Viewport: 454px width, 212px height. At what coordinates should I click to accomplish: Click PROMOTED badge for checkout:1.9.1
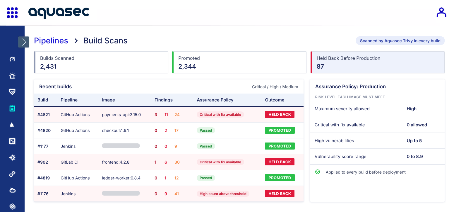point(280,130)
